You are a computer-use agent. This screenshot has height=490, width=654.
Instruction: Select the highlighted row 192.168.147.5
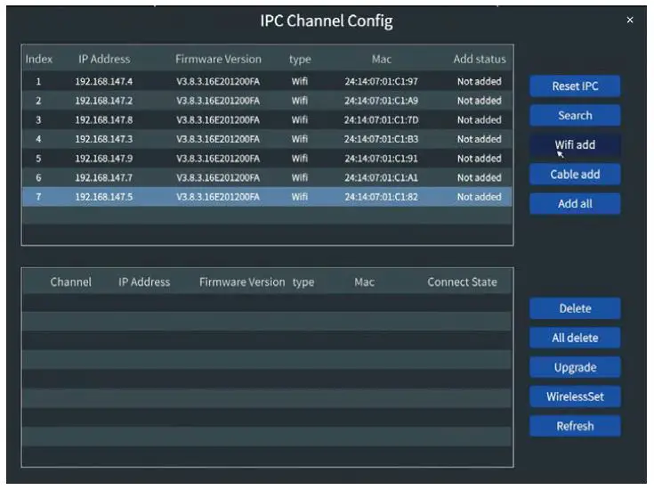(267, 197)
